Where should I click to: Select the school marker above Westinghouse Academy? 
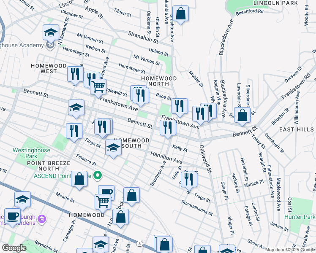click(x=50, y=32)
